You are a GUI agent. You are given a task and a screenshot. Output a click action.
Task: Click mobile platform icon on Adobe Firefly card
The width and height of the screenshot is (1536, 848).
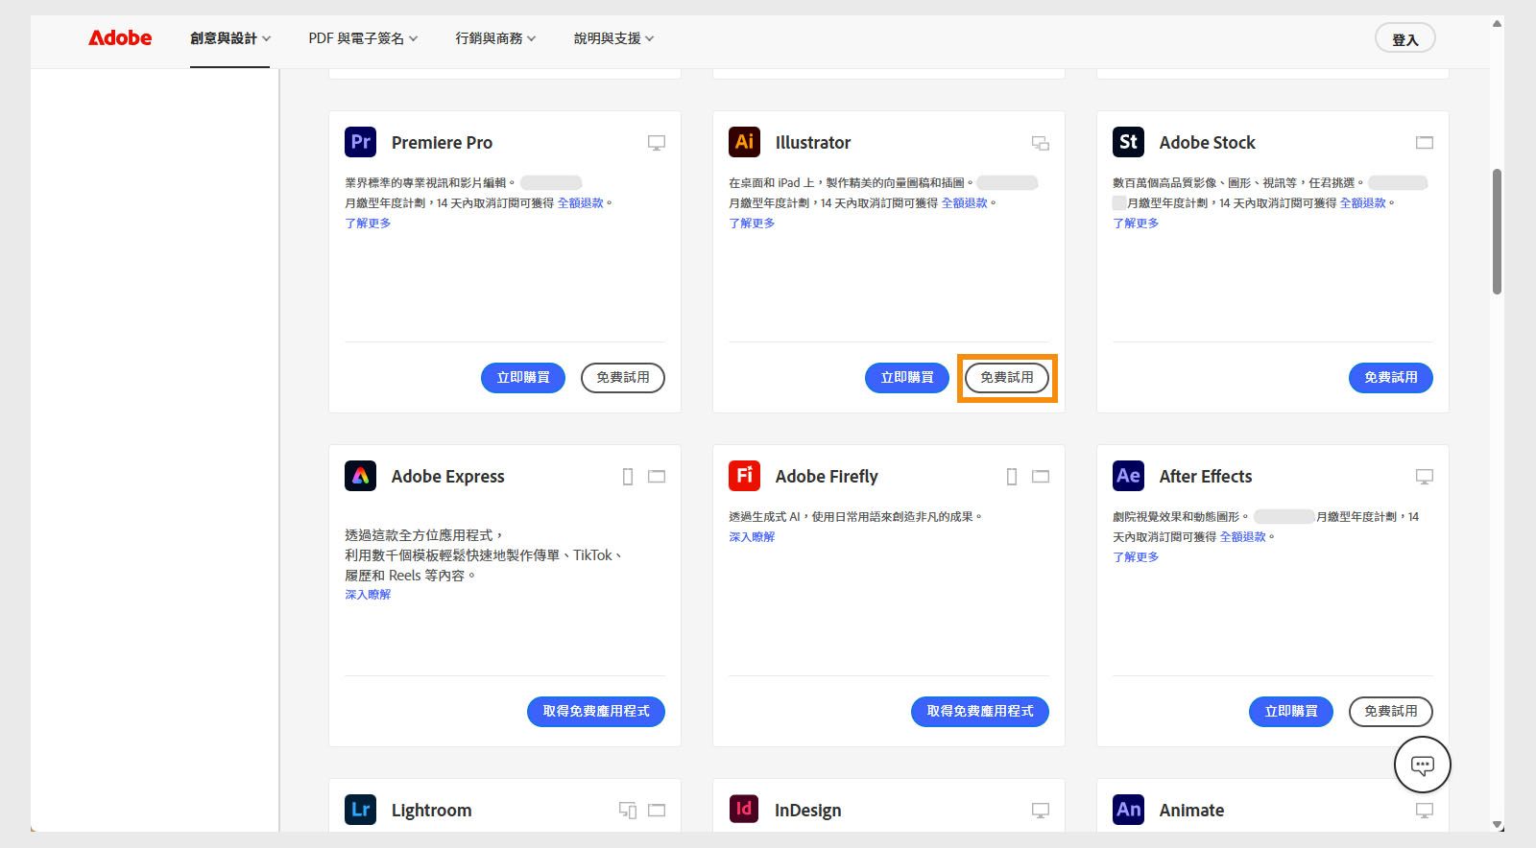(1012, 477)
